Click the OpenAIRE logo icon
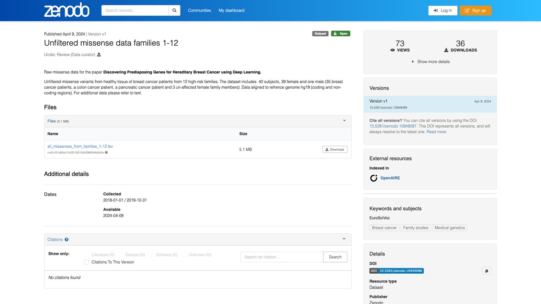This screenshot has height=304, width=541. tap(374, 178)
